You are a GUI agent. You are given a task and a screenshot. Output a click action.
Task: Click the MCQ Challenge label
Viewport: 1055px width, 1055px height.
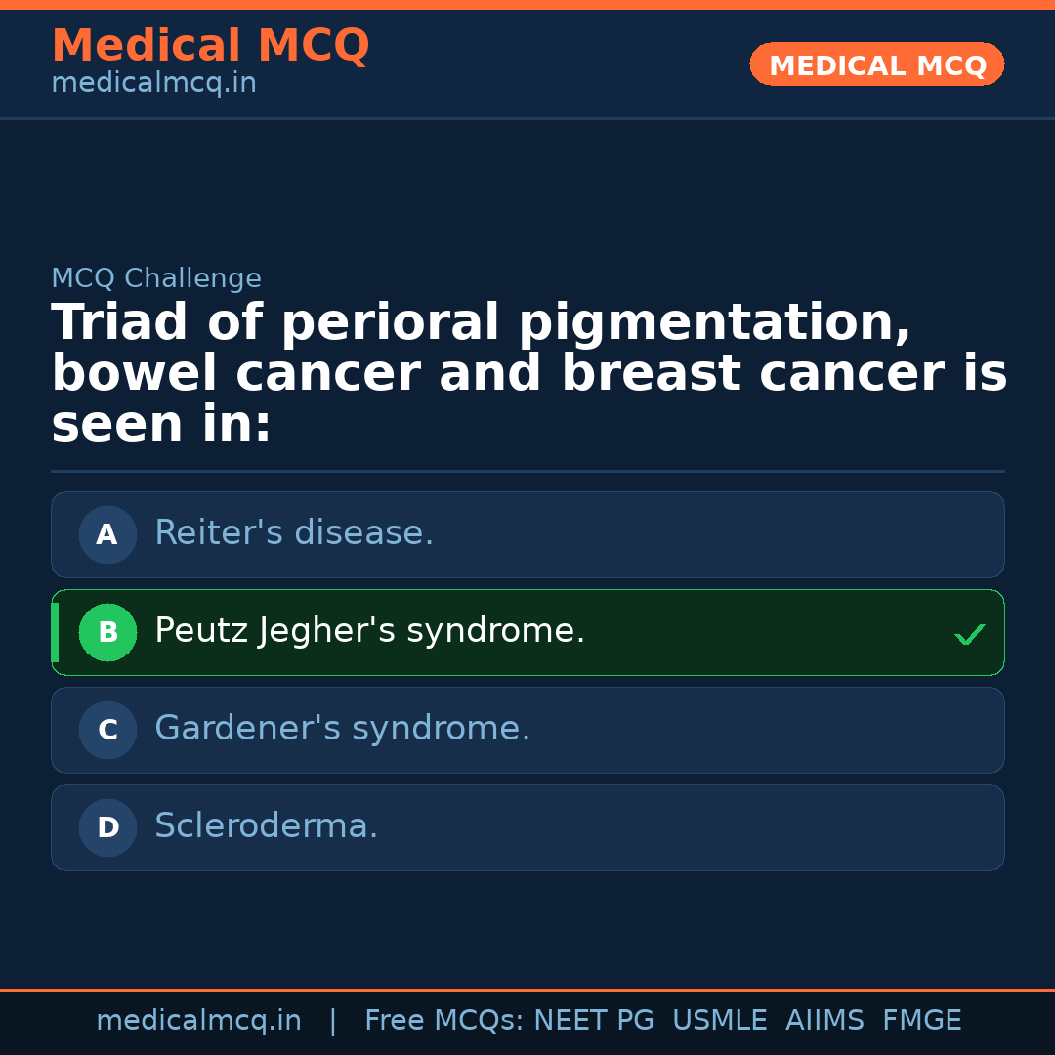point(156,278)
